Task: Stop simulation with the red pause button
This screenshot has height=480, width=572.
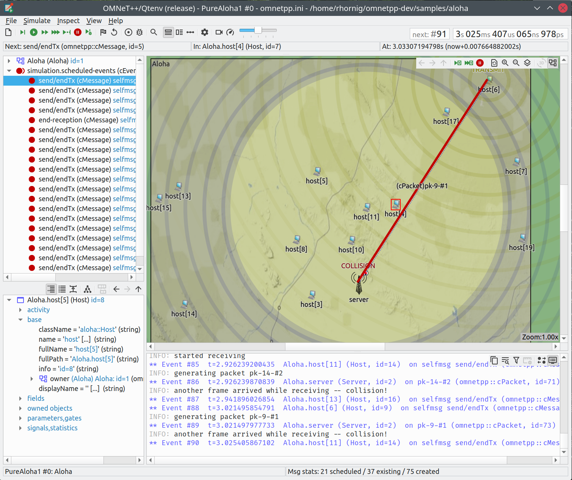Action: coord(78,32)
